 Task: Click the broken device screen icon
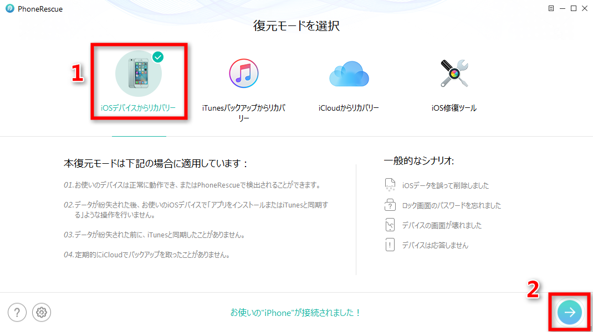[x=390, y=225]
